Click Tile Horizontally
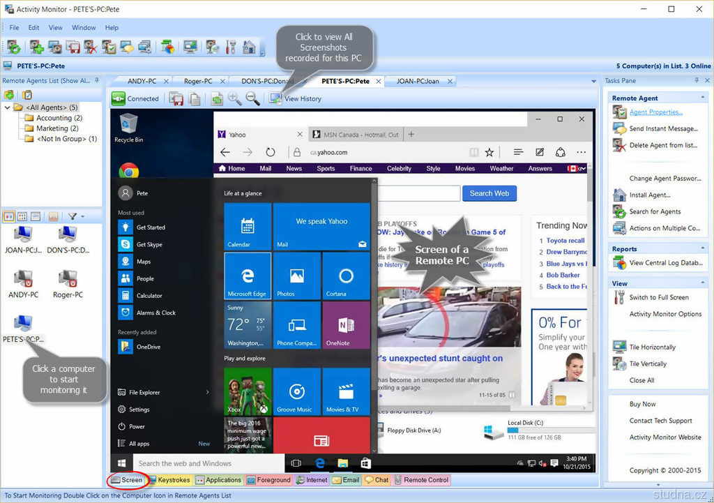Screen dimensions: 714x503 [653, 347]
